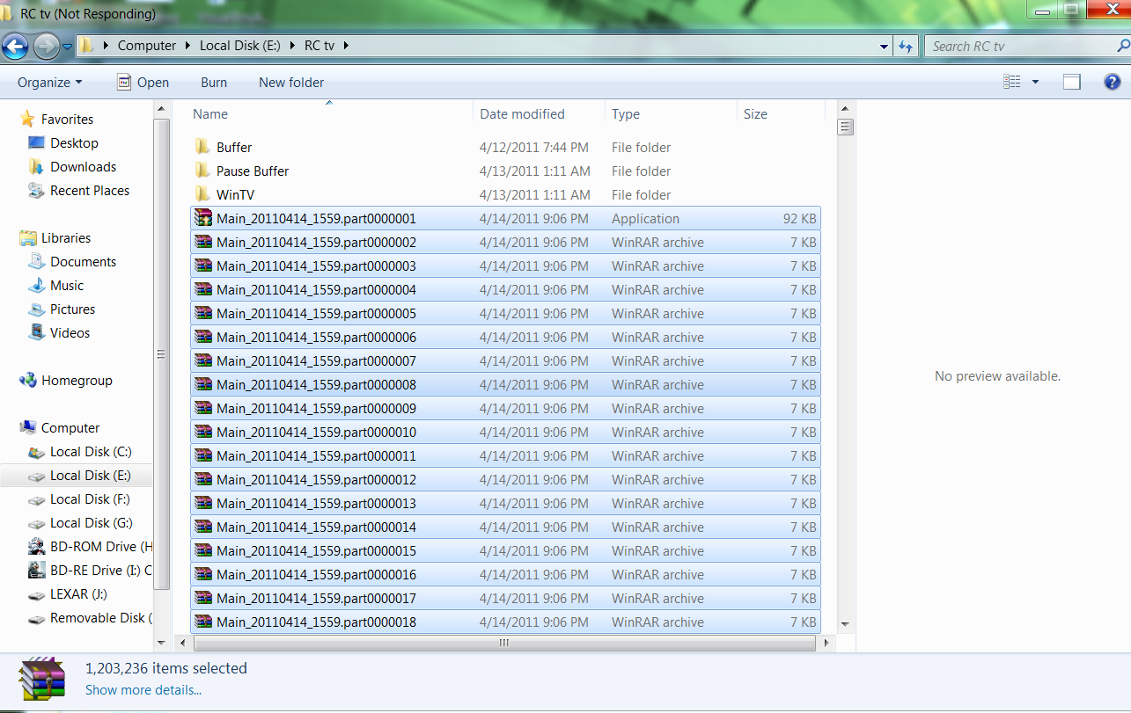
Task: Click the Homegroup icon
Action: [28, 380]
